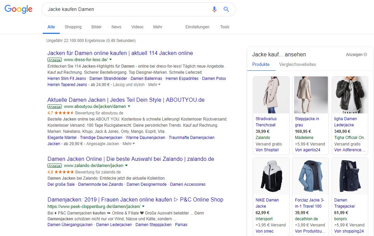Select the Alle tab
Image resolution: width=374 pixels, height=236 pixels.
pyautogui.click(x=51, y=27)
